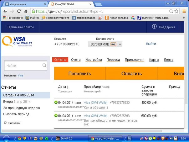The width and height of the screenshot is (189, 142).
Task: Click the green A quick launch icon
Action: coord(47,138)
